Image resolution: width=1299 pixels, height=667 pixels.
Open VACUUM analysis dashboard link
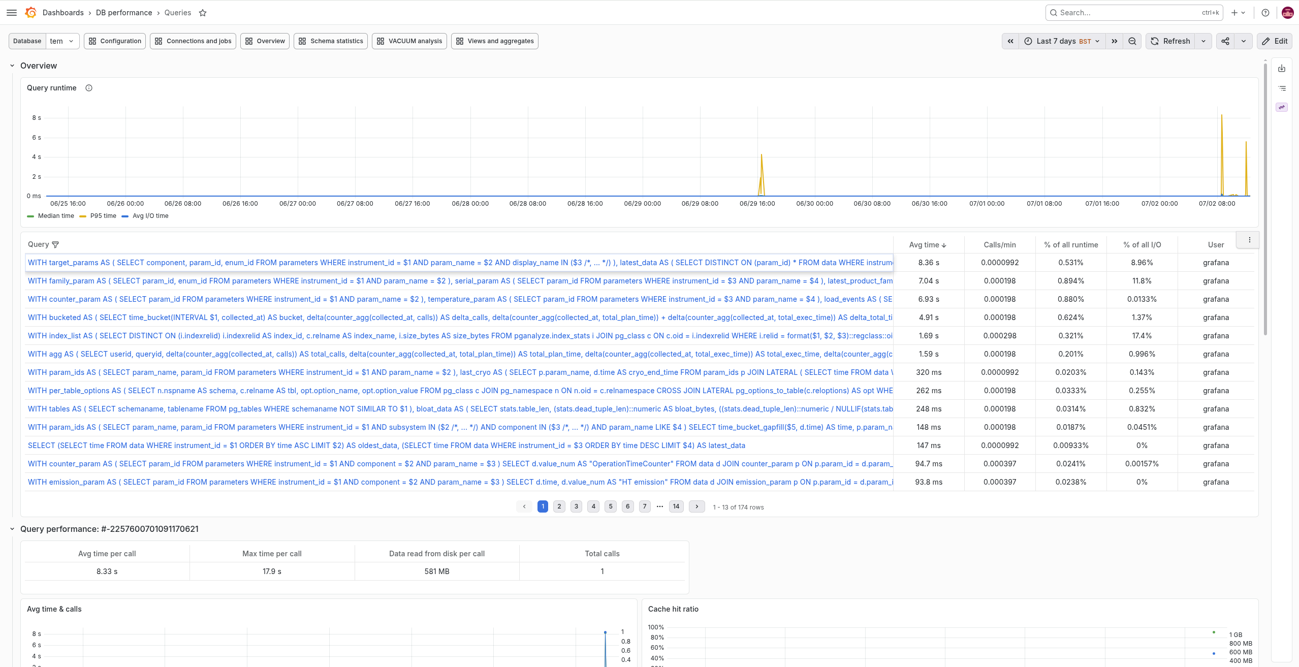409,41
